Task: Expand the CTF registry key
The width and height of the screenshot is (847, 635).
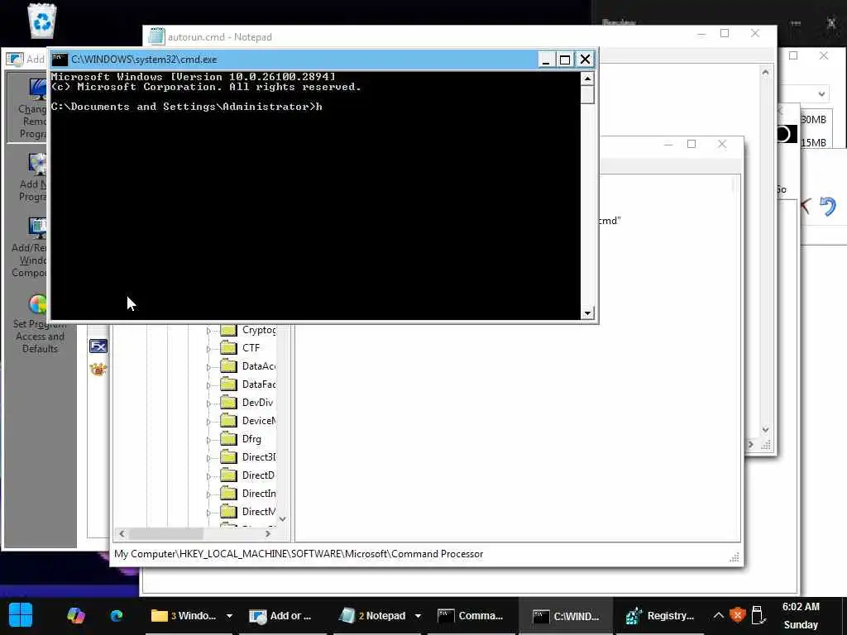Action: tap(209, 349)
